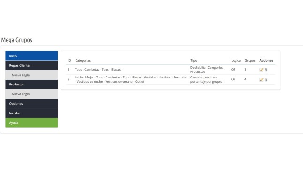Delete rule 2 using the trash icon
This screenshot has width=303, height=171.
pos(266,79)
